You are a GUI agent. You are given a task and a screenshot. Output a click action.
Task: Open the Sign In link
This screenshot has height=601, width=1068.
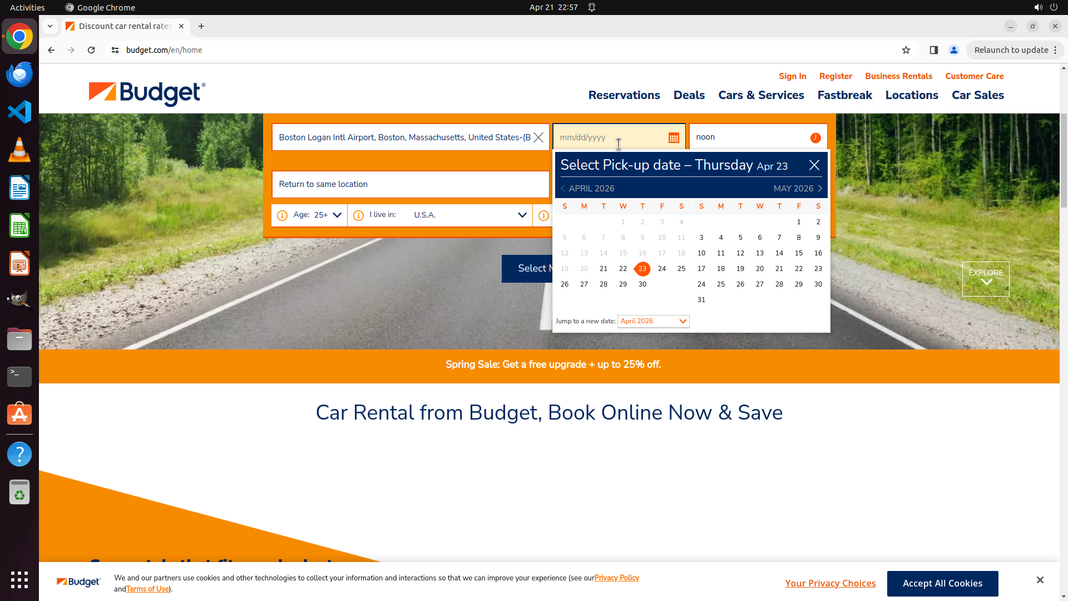tap(792, 76)
